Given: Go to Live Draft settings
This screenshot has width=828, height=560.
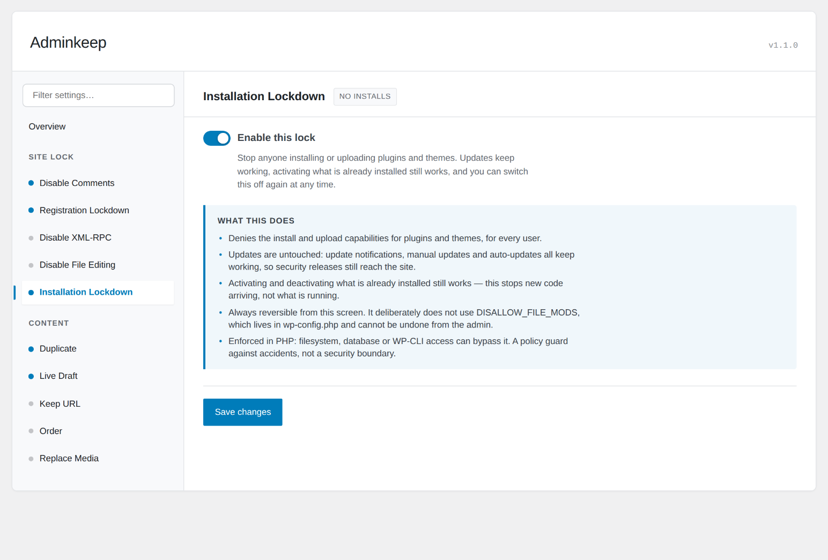Looking at the screenshot, I should click(x=98, y=376).
